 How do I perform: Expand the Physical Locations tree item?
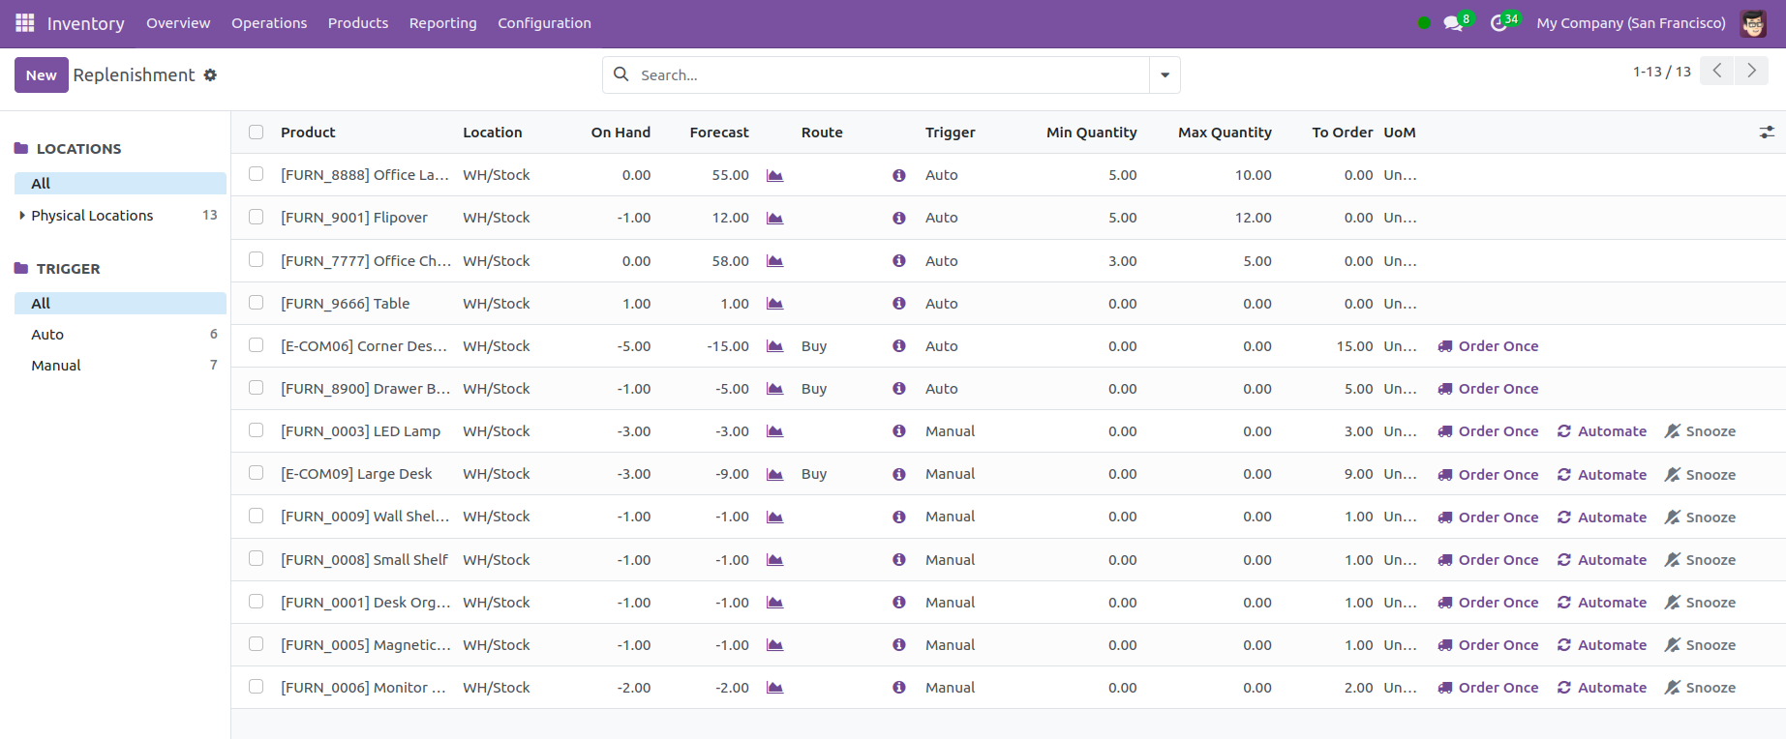(22, 216)
